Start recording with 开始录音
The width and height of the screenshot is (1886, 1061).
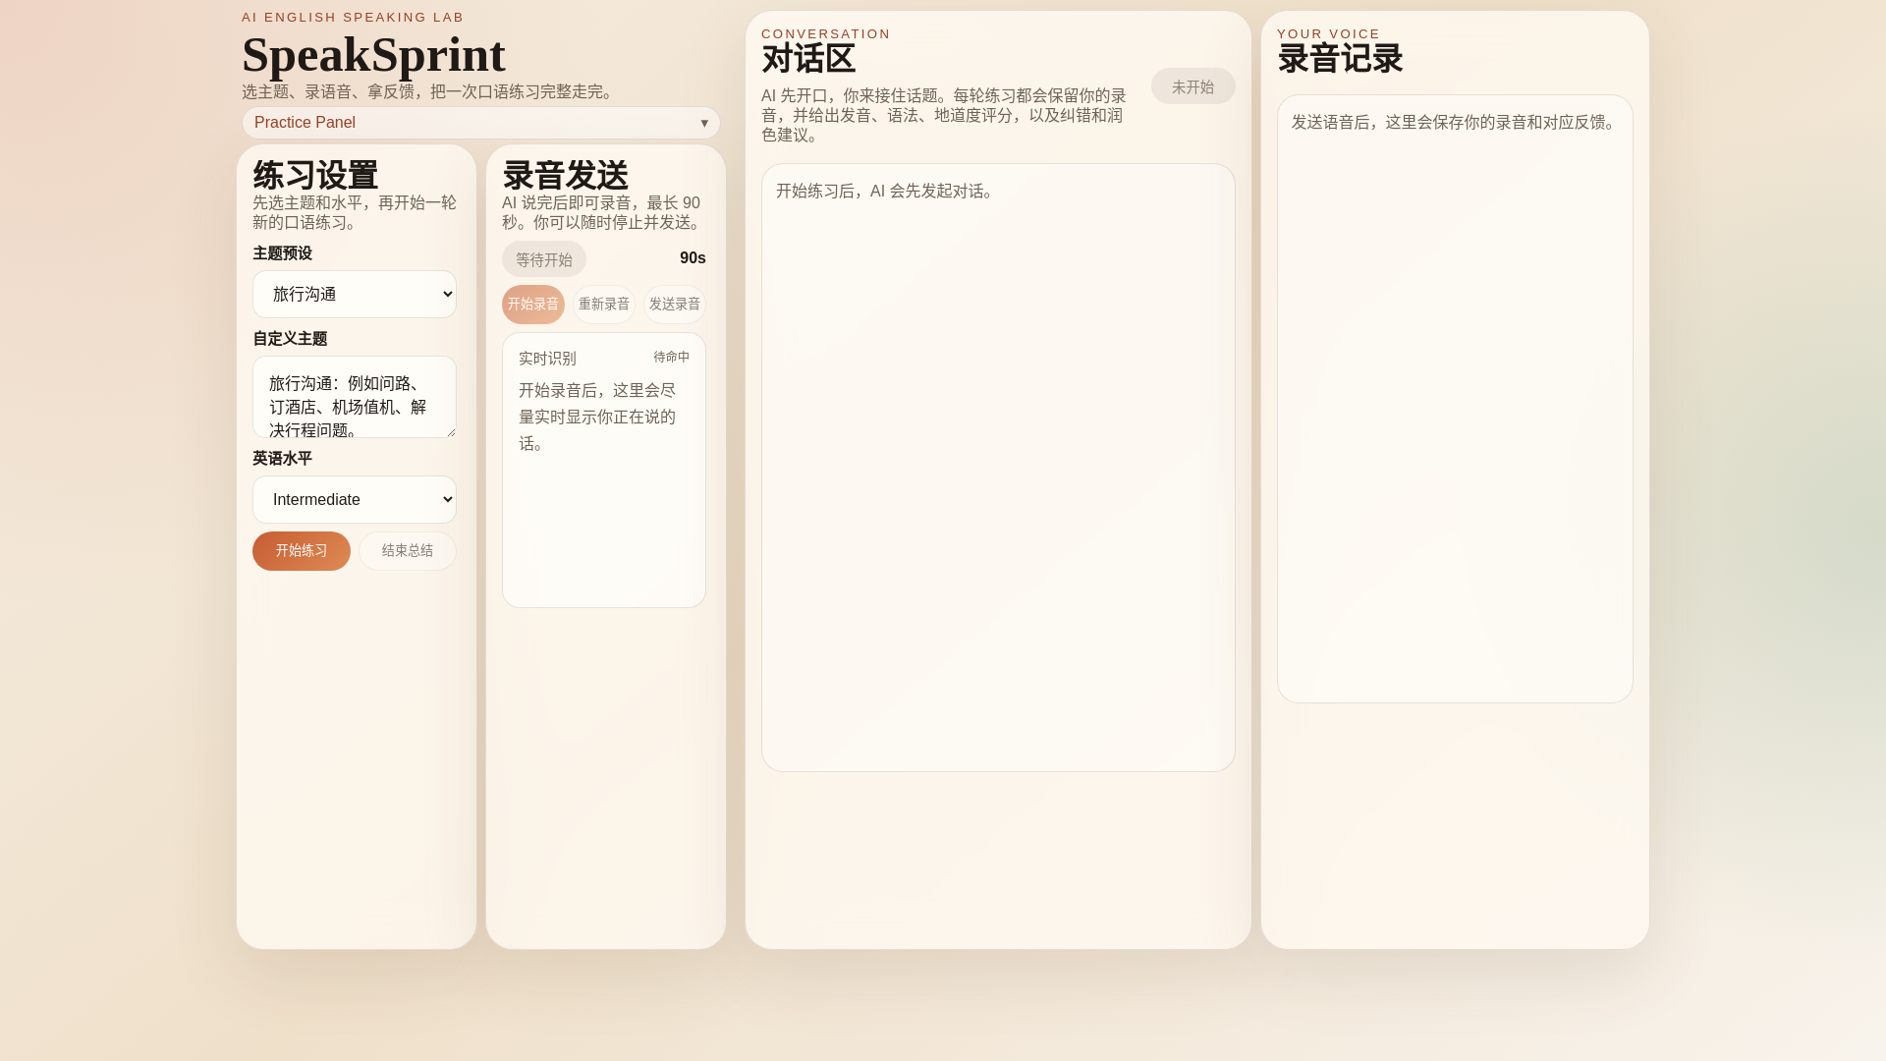click(x=532, y=305)
